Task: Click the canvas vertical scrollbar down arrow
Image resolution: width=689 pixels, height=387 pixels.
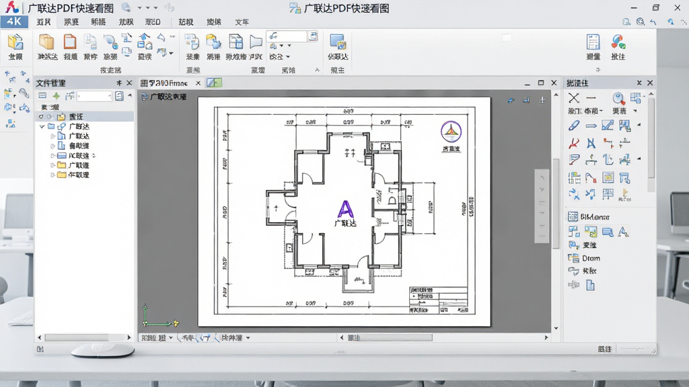Action: (x=556, y=328)
